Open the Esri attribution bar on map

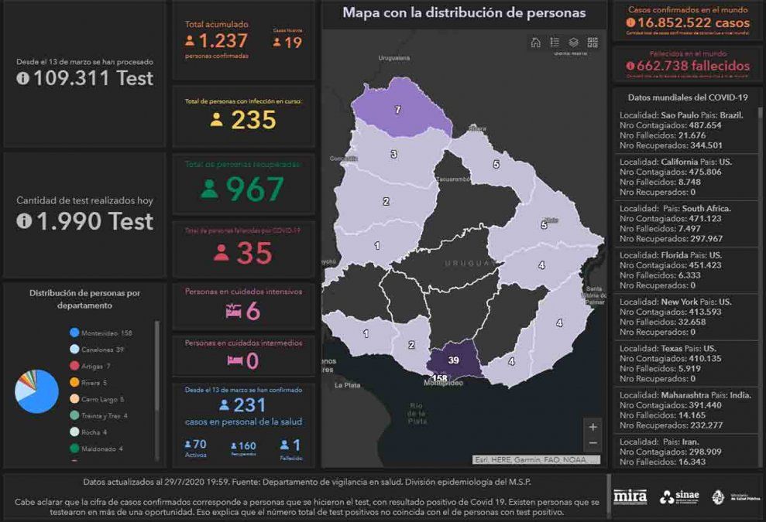coord(537,459)
